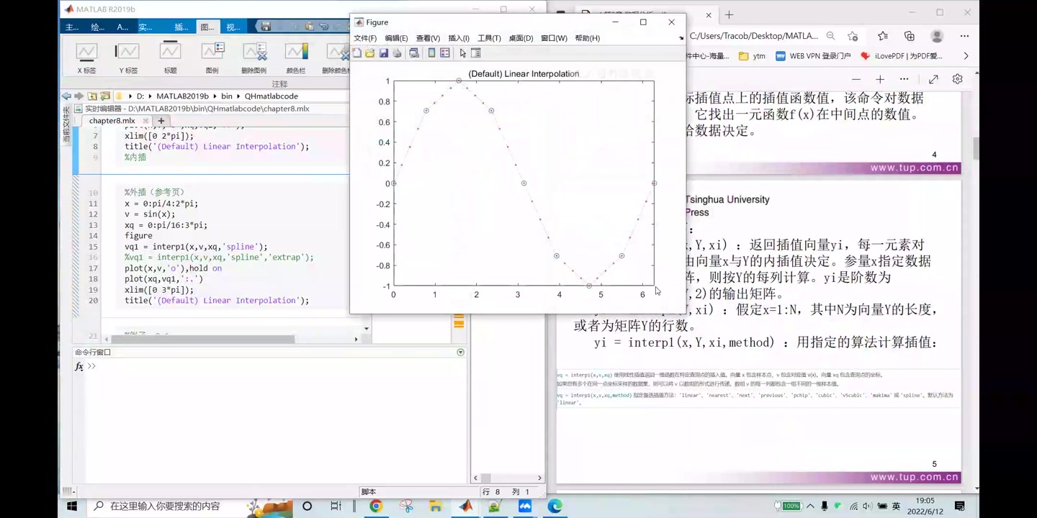The image size is (1037, 518).
Task: Open file icon in Figure toolbar
Action: pyautogui.click(x=370, y=53)
